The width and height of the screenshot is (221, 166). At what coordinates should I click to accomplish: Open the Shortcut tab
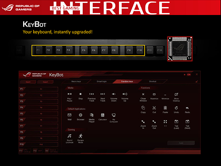152,82
